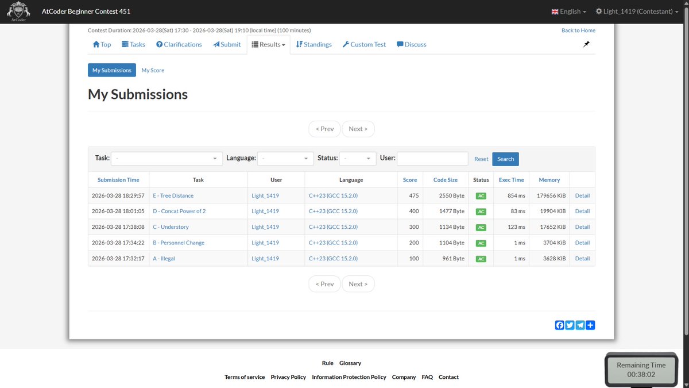Click the bottom Next pagination button
The width and height of the screenshot is (689, 388).
(x=358, y=284)
